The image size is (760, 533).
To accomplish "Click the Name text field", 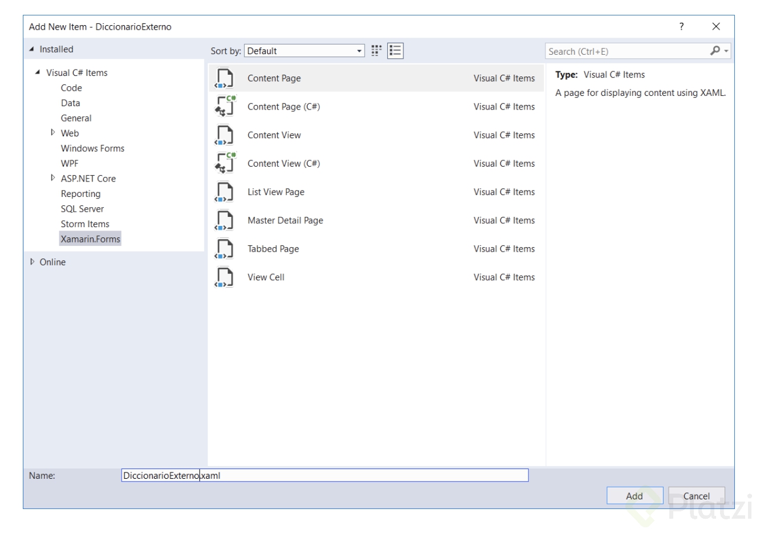I will click(x=325, y=475).
